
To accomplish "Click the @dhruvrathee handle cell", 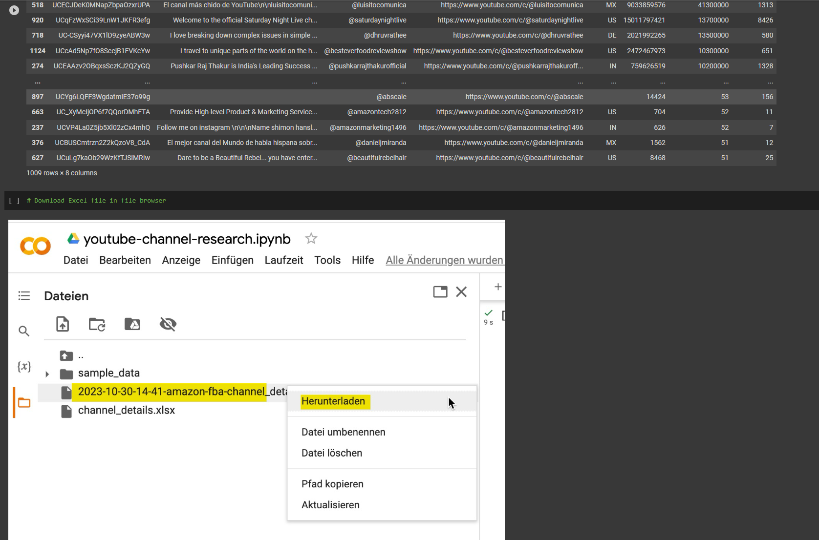I will tap(385, 35).
